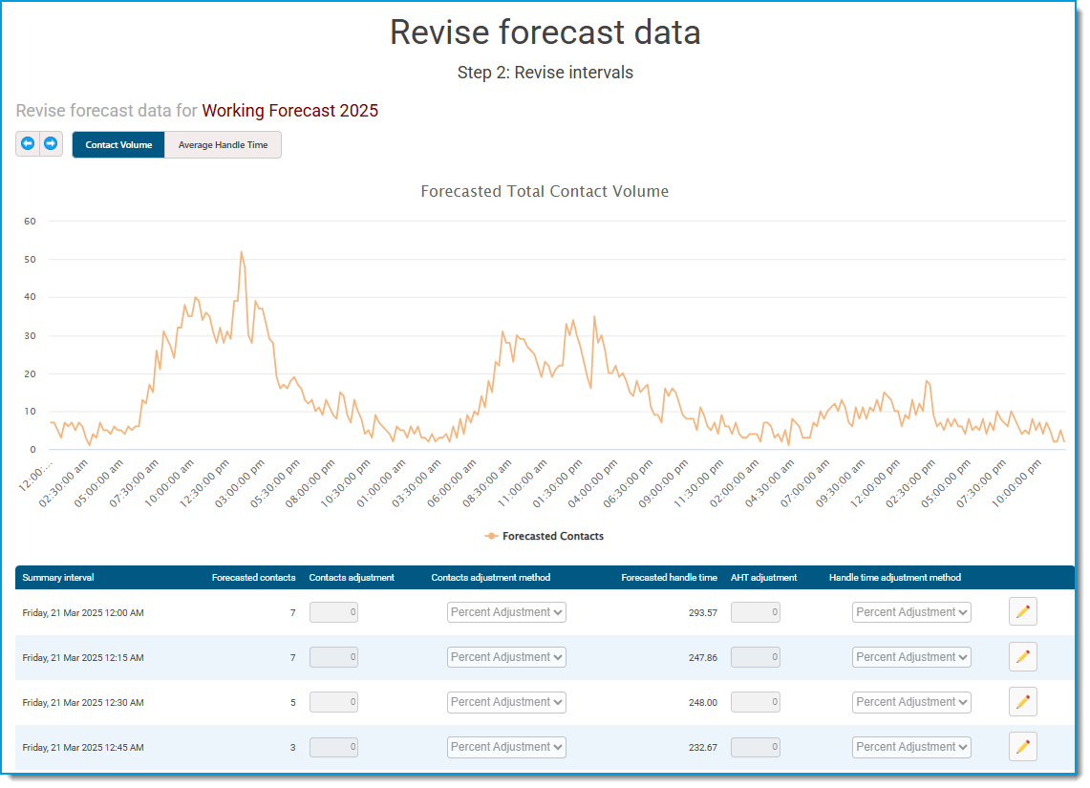Screen dimensions: 1090x788
Task: Click Forecasted Contacts legend label
Action: (x=553, y=537)
